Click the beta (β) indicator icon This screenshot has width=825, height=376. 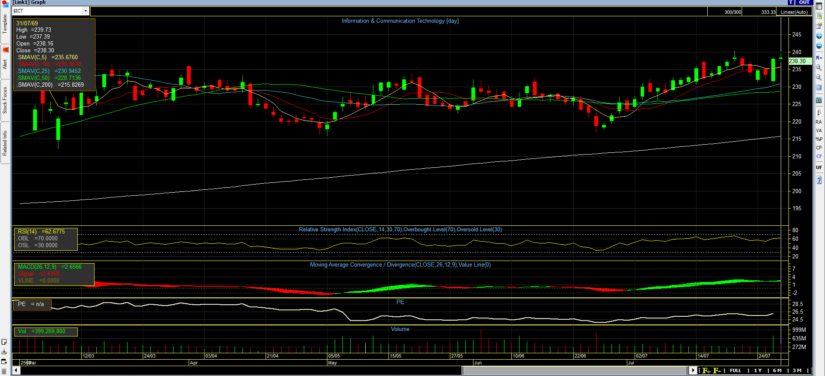click(819, 112)
